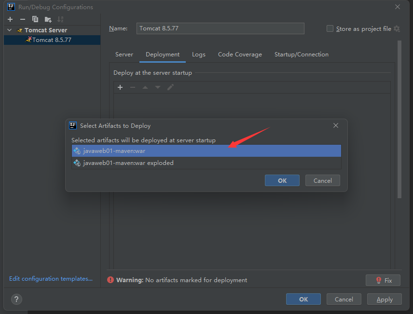Cancel the Select Artifacts dialog
The image size is (413, 314).
tap(322, 180)
